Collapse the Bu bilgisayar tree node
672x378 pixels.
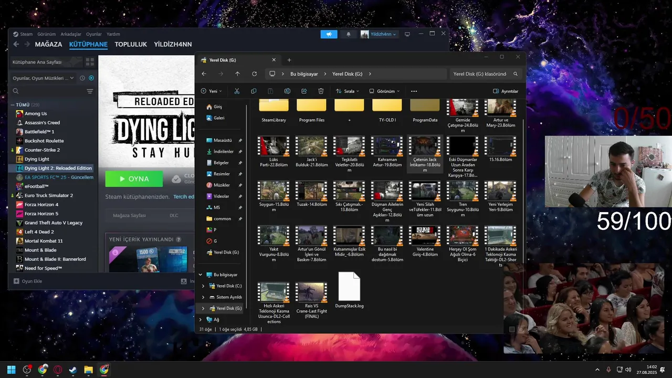pos(201,275)
